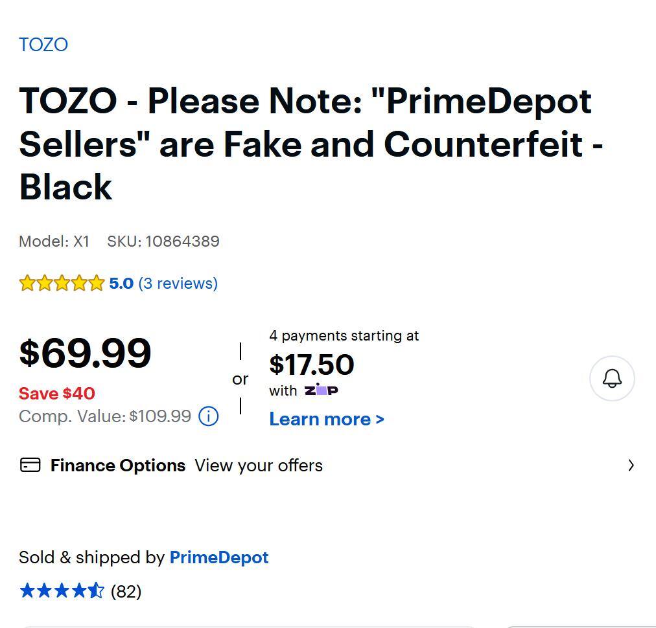This screenshot has width=656, height=628.
Task: Visit the PrimeDepot seller page link
Action: pos(219,557)
